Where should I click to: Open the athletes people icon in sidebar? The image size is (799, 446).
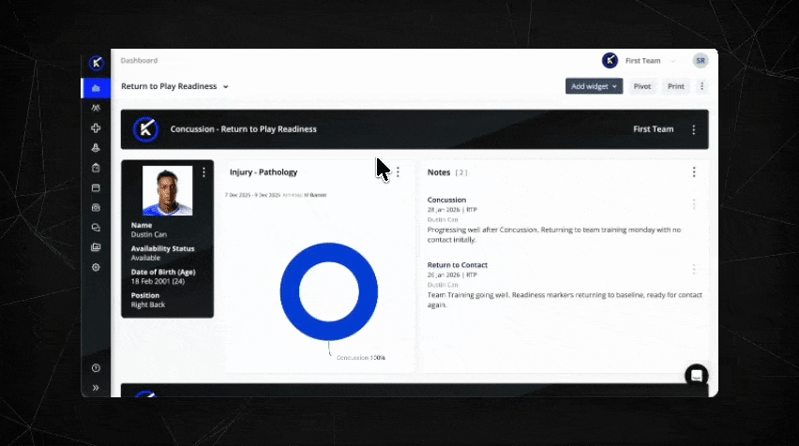coord(96,109)
